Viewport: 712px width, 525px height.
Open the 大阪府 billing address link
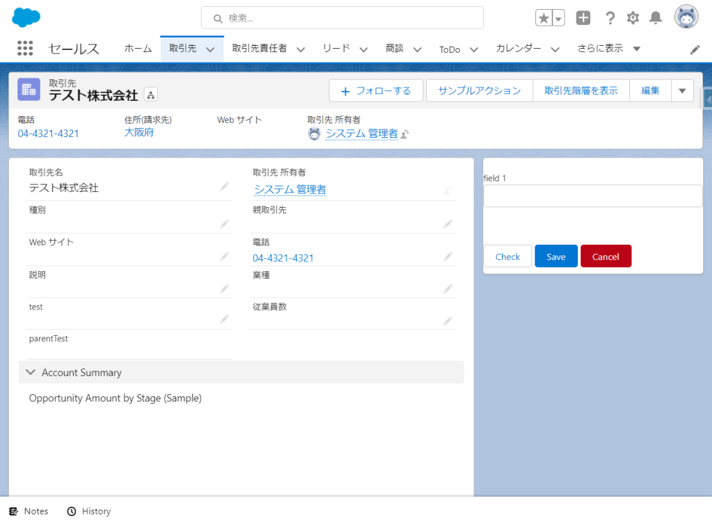[x=139, y=133]
